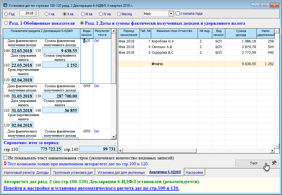This screenshot has height=195, width=282.
Task: Click withheld tax field 36 855
Action: click(x=60, y=110)
